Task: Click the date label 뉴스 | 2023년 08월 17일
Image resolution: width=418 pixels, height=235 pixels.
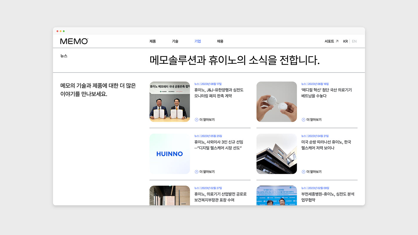Action: (x=208, y=84)
